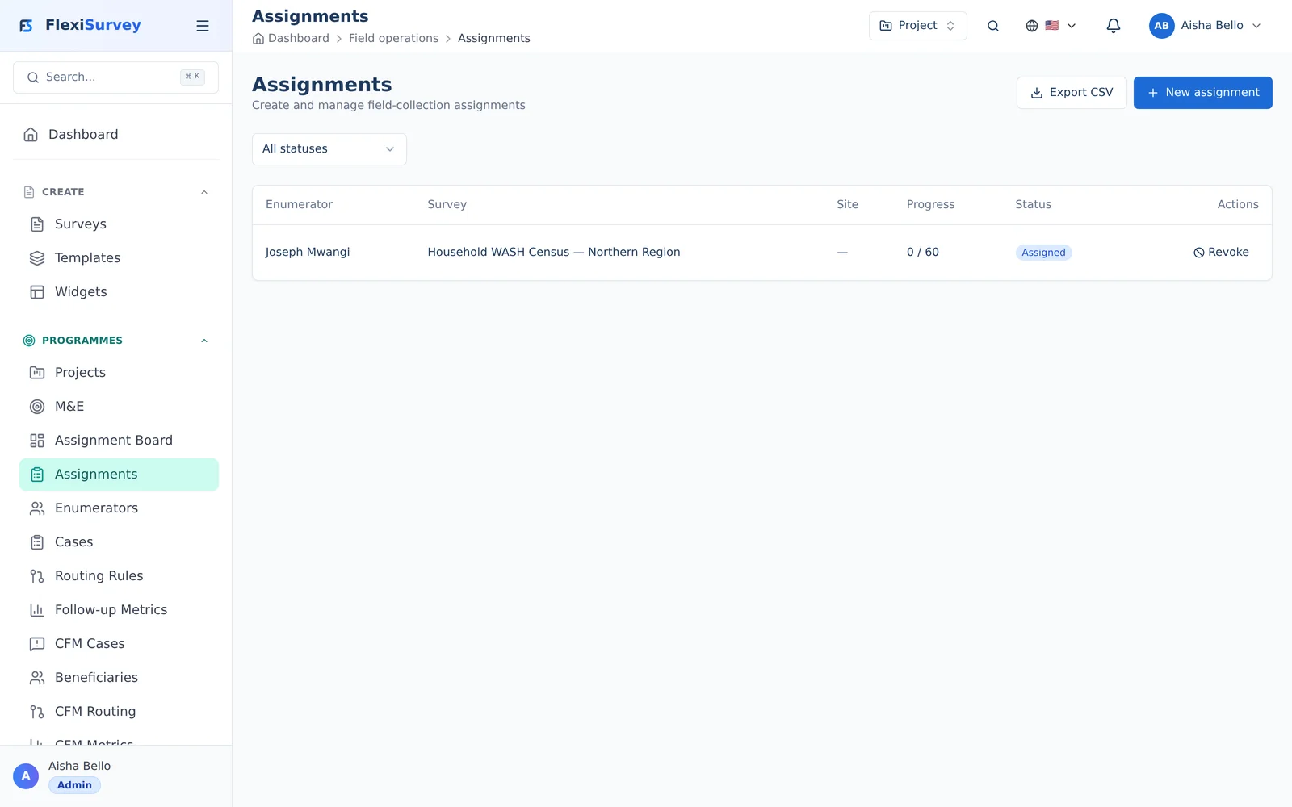The height and width of the screenshot is (807, 1292).
Task: Click the Field operations breadcrumb link
Action: click(x=393, y=39)
